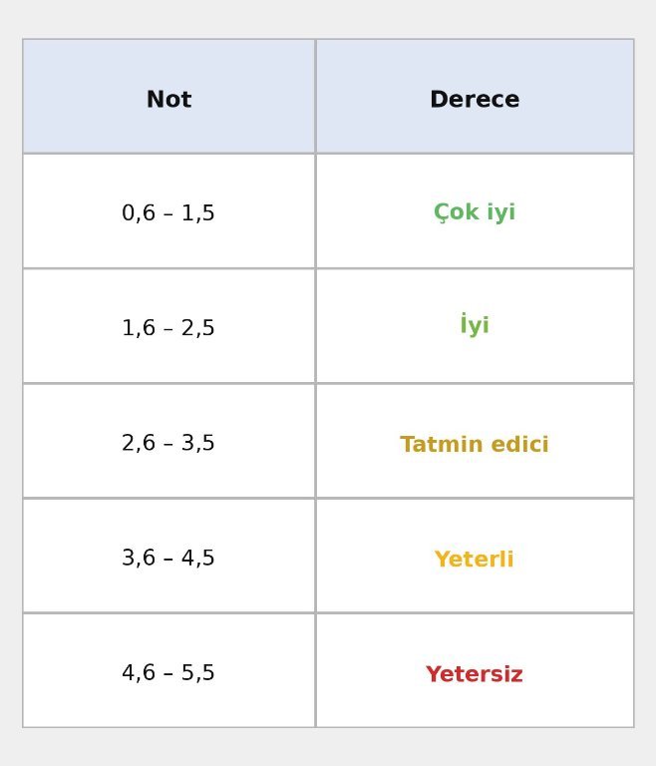Click the column divider beside Yetersiz
Screen dimensions: 656x766
[315, 670]
